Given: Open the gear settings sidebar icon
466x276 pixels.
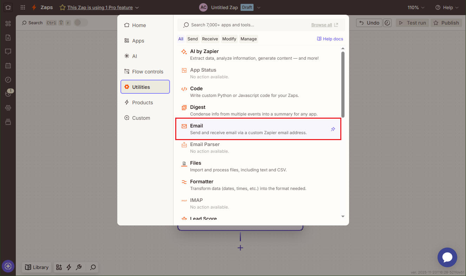Looking at the screenshot, I should point(8,108).
